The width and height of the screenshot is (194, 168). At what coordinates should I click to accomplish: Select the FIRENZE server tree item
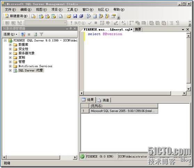coord(45,40)
